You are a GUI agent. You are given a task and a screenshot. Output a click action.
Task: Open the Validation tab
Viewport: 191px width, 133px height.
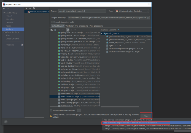click(x=70, y=26)
